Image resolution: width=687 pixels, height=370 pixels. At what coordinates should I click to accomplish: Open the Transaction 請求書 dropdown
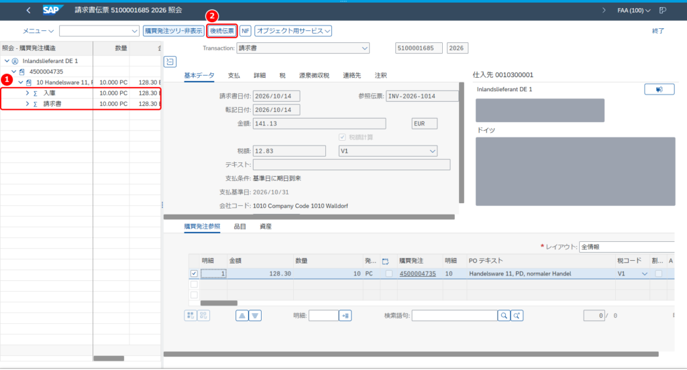click(364, 48)
